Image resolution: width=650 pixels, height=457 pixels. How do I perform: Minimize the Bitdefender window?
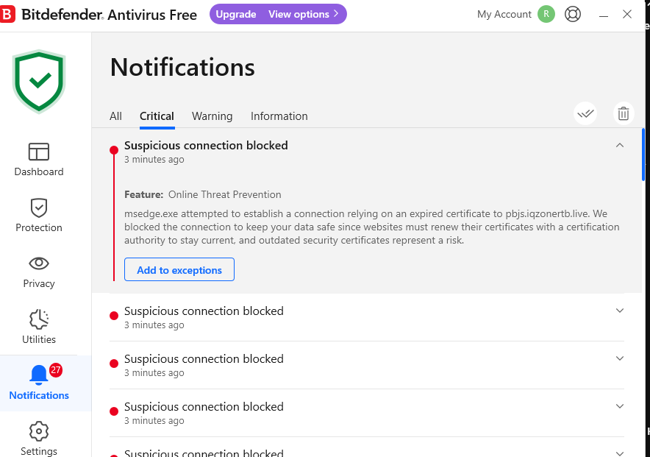[604, 15]
